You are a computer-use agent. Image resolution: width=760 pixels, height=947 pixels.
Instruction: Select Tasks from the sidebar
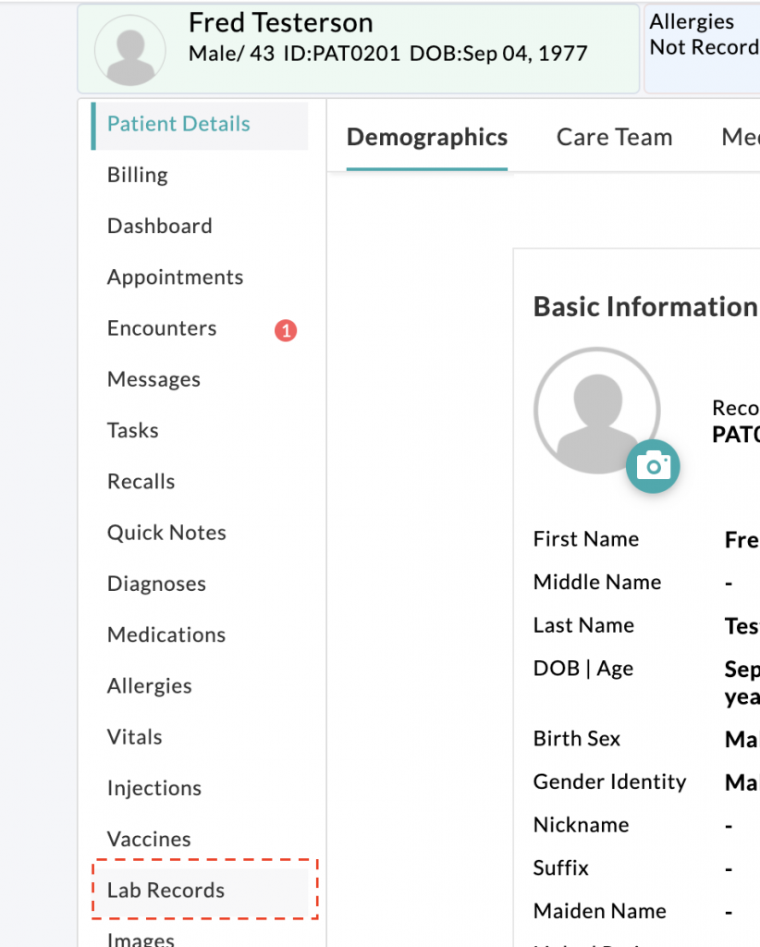point(133,430)
